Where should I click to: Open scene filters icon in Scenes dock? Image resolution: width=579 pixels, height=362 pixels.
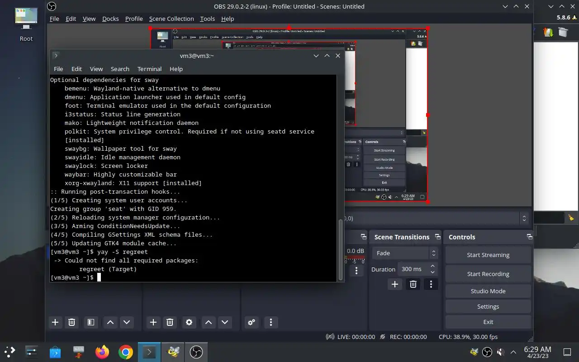point(90,322)
